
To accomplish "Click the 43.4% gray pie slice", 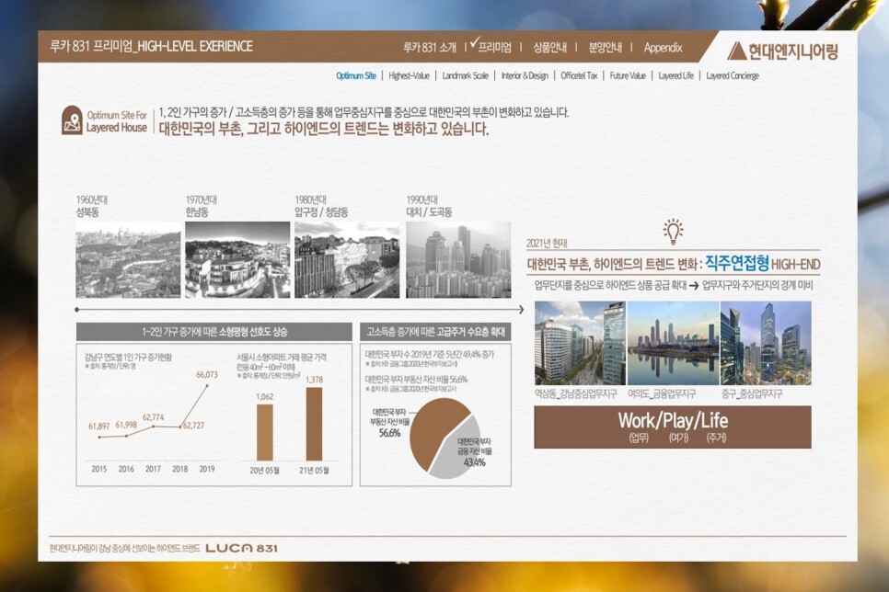I will (x=459, y=453).
